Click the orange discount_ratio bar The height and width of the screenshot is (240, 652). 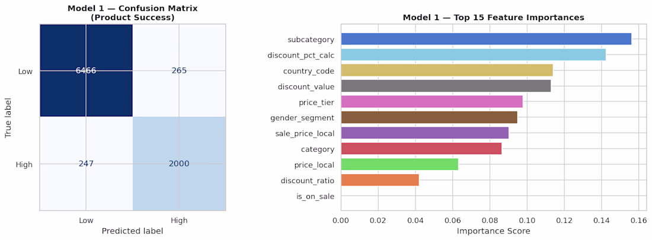(380, 180)
